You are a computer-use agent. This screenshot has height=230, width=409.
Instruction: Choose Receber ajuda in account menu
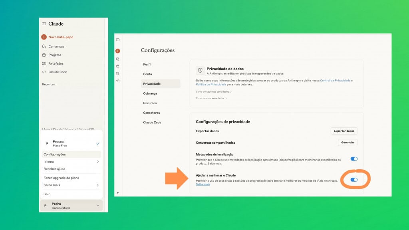coord(71,169)
